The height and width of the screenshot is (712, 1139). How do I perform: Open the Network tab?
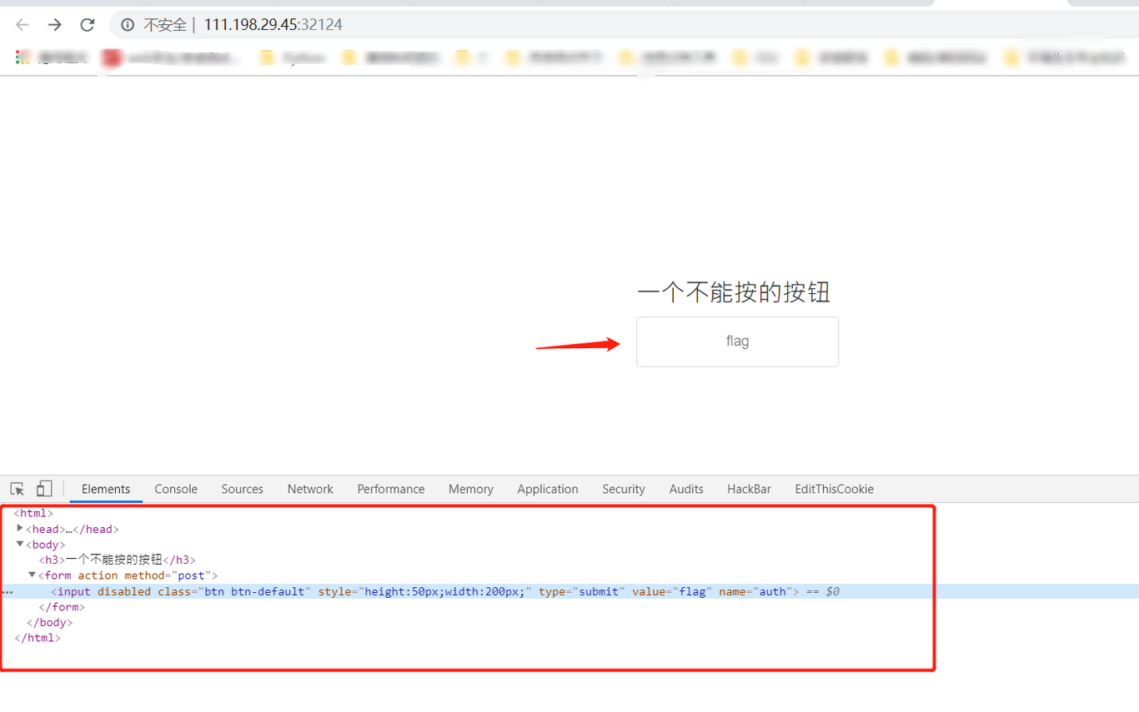(309, 489)
